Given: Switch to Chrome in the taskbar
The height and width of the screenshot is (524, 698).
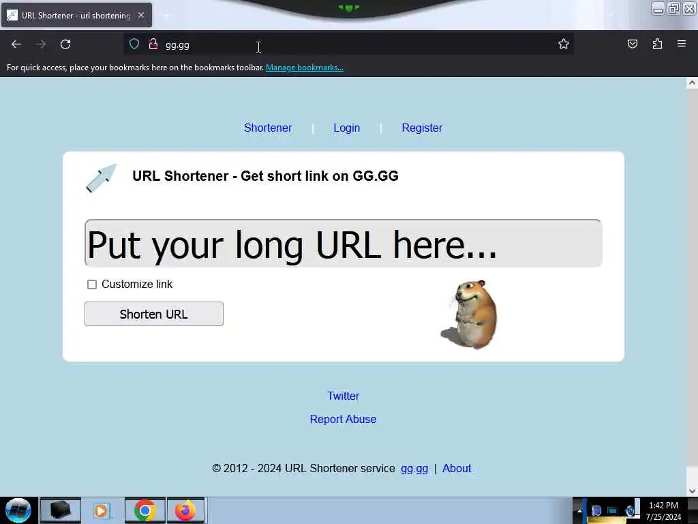Looking at the screenshot, I should coord(145,510).
